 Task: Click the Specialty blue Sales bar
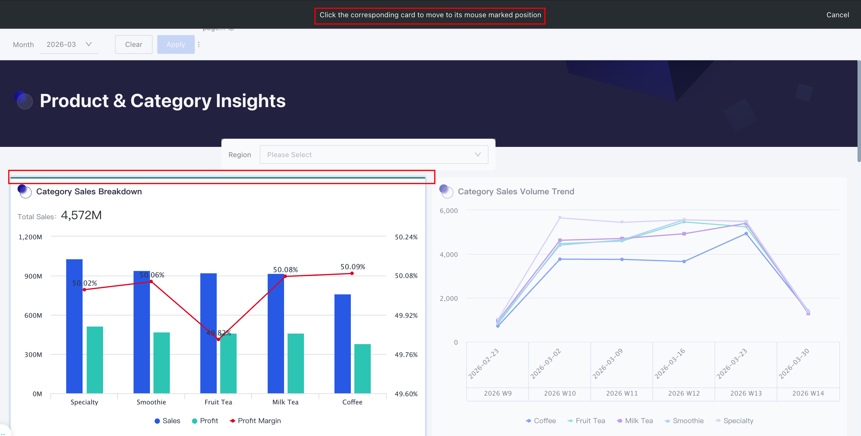(x=74, y=326)
